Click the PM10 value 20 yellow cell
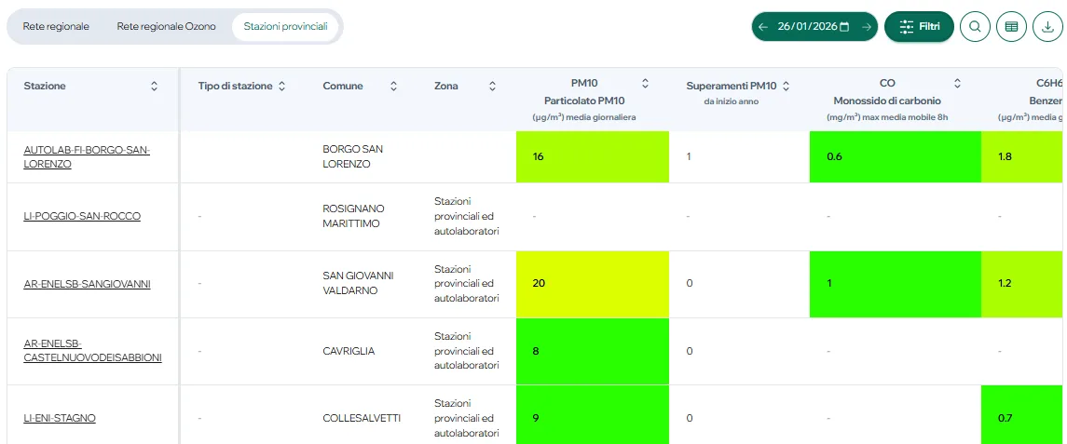The width and height of the screenshot is (1067, 444). click(592, 284)
